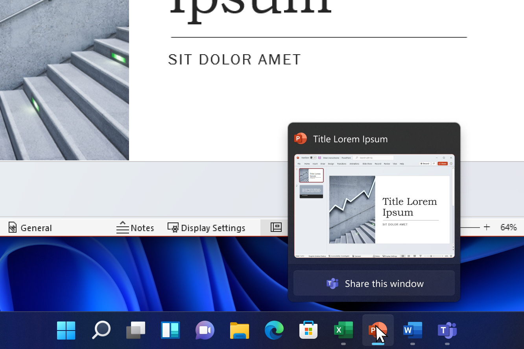Open Microsoft Teams from the taskbar
Viewport: 524px width, 349px height.
447,330
